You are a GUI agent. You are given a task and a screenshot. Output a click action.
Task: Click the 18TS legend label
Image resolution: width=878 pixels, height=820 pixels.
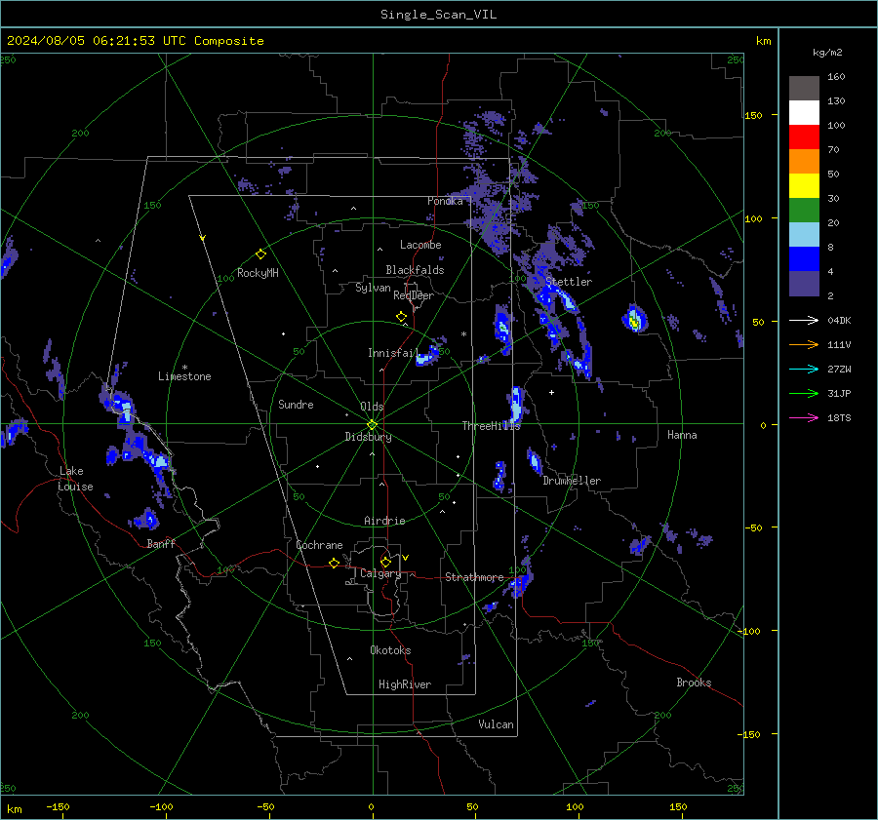pos(839,417)
